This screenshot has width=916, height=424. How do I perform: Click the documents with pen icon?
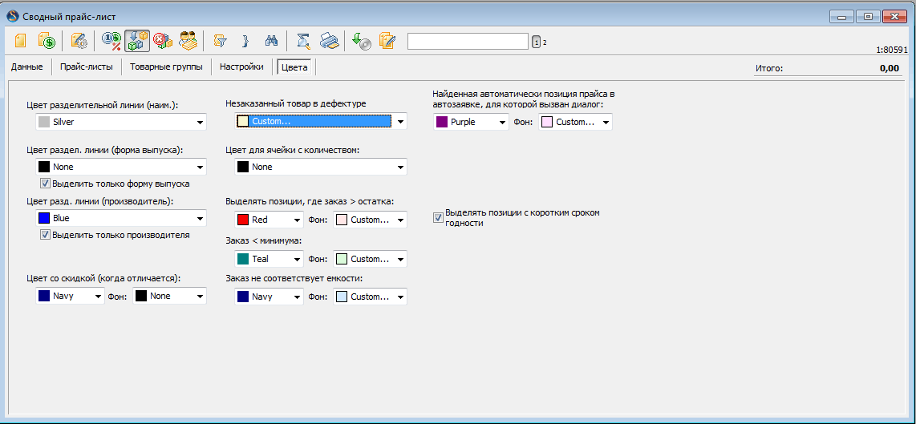(x=387, y=42)
